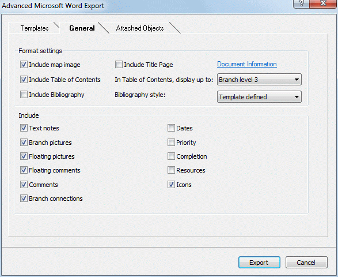Image resolution: width=338 pixels, height=277 pixels.
Task: Open the Attached Objects tab
Action: click(140, 28)
